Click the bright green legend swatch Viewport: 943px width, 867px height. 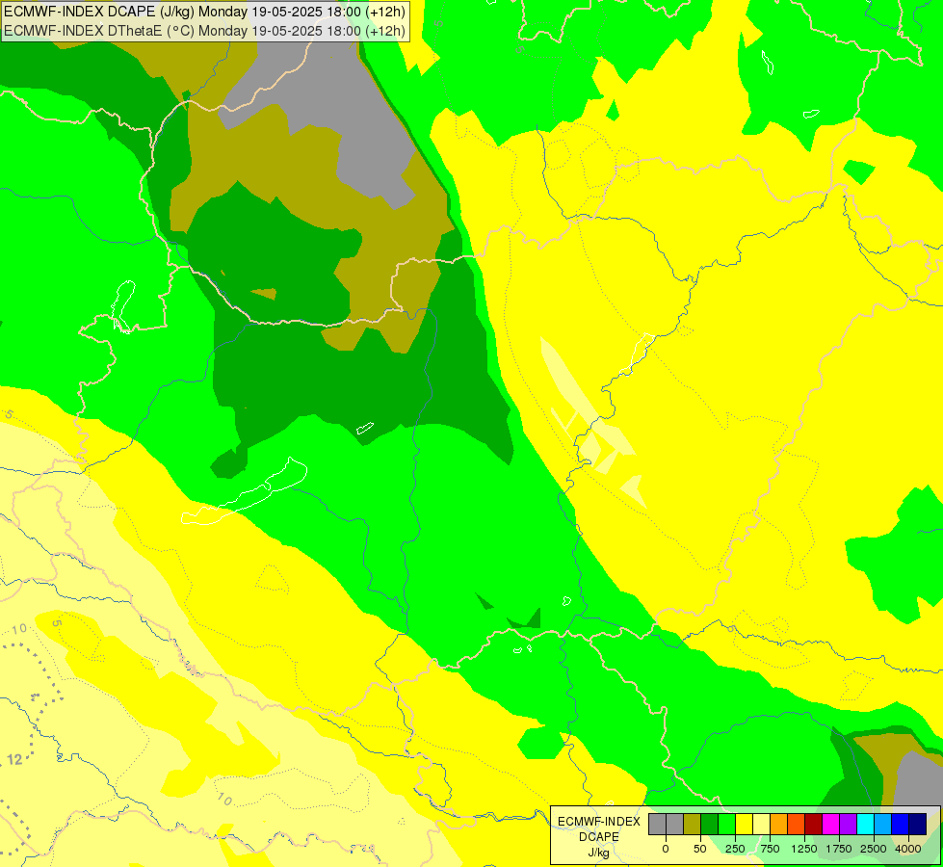727,824
